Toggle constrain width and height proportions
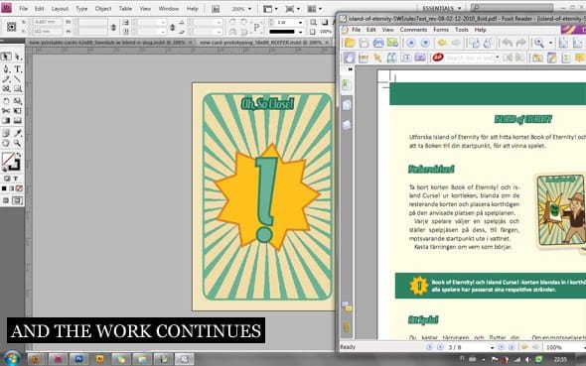The image size is (586, 366). [113, 27]
